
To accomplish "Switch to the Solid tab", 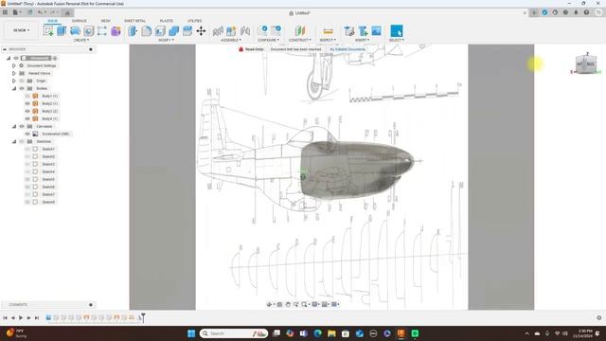I will (53, 21).
